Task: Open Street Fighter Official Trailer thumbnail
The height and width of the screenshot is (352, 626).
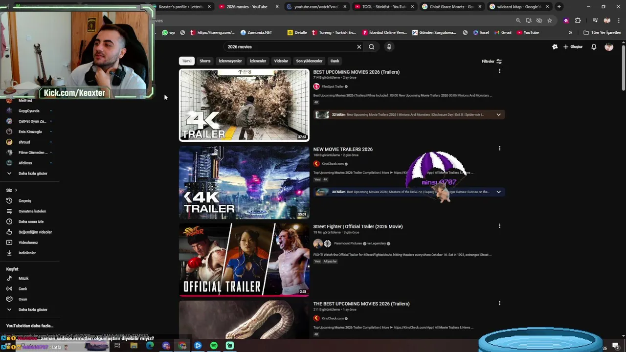Action: [244, 260]
